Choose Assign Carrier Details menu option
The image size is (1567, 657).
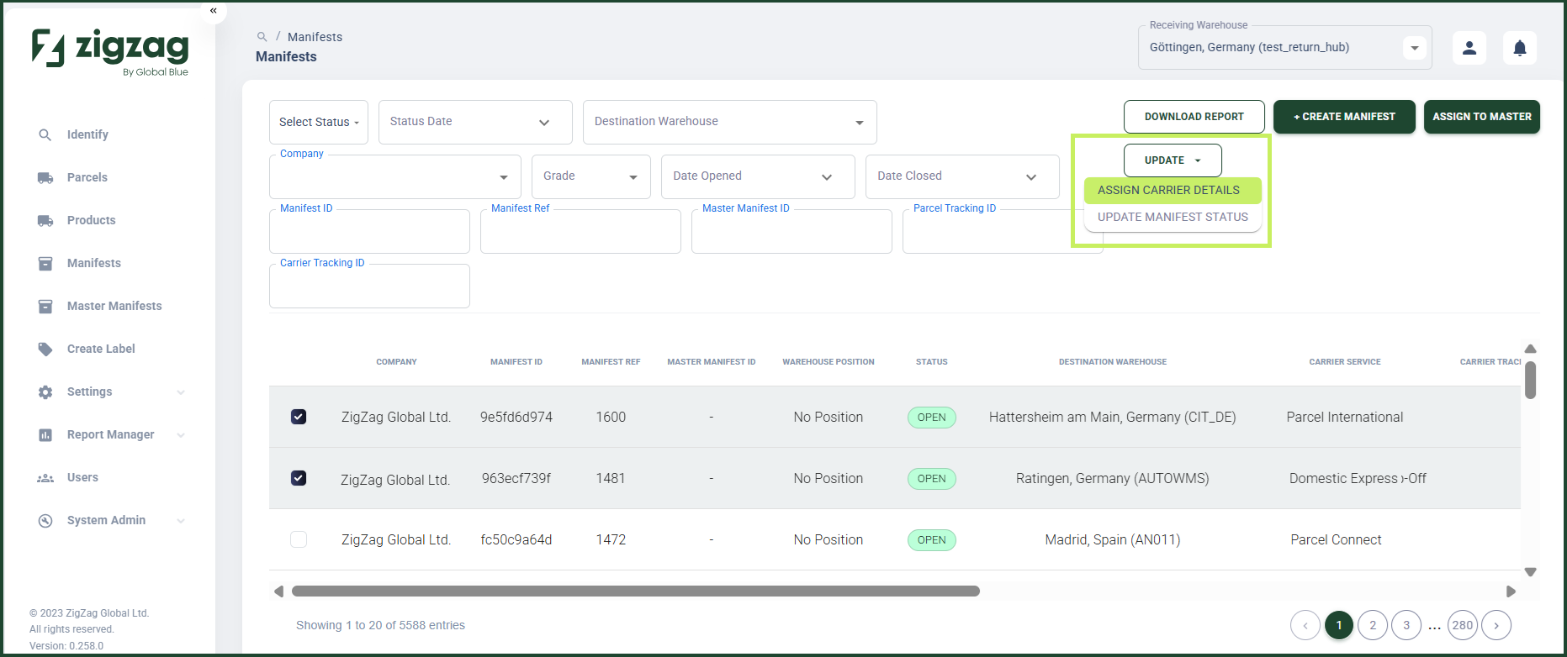[x=1173, y=190]
